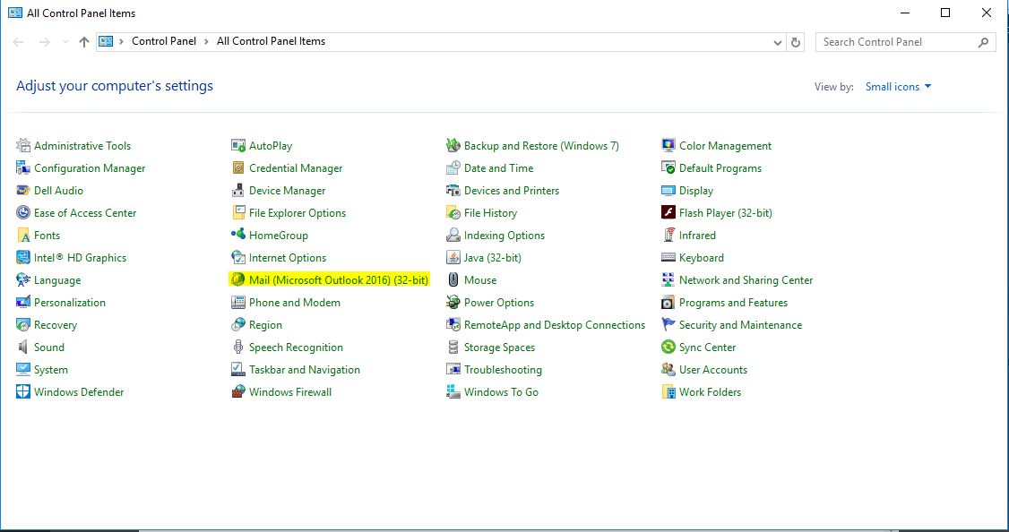Screen dimensions: 1009x532
Task: Click the Refresh button in address bar
Action: (x=797, y=41)
